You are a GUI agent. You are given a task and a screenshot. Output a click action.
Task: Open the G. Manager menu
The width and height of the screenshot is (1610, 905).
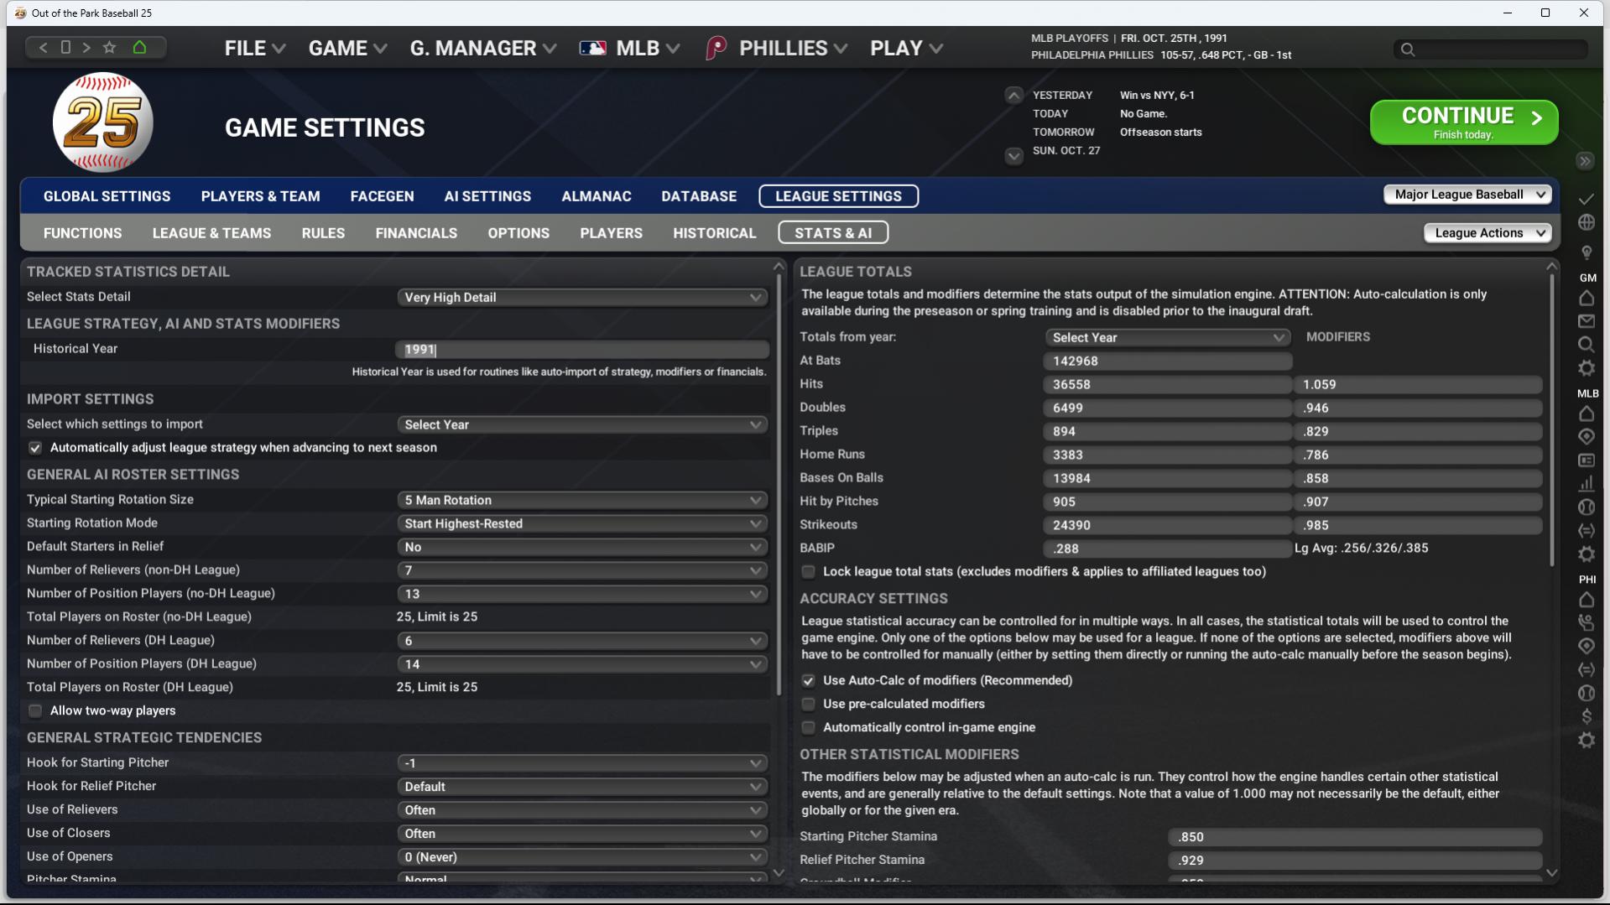click(482, 49)
